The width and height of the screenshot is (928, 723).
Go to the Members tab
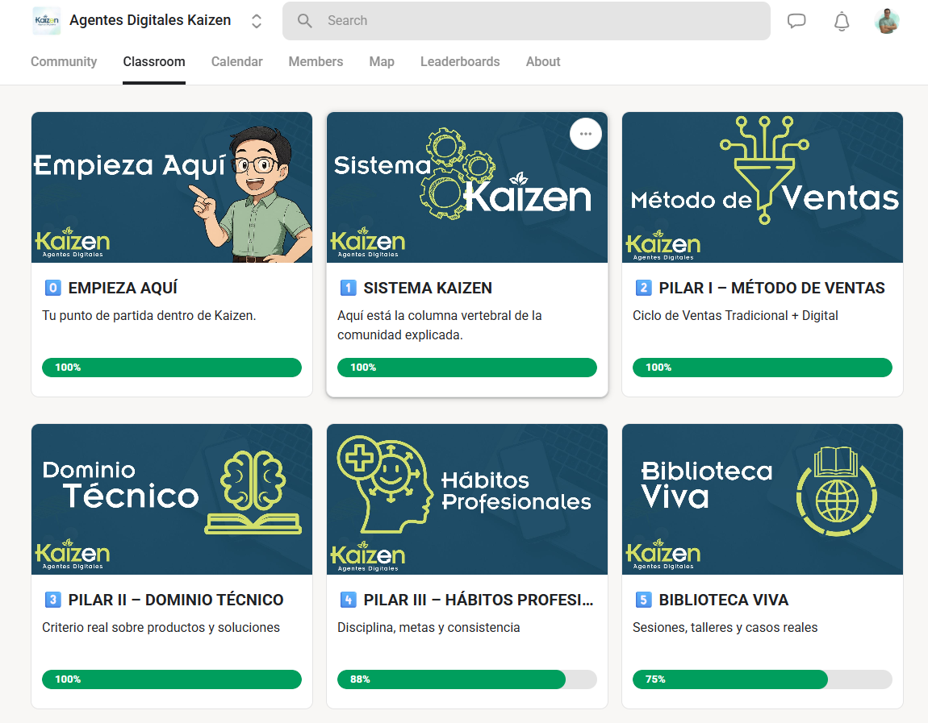[316, 61]
